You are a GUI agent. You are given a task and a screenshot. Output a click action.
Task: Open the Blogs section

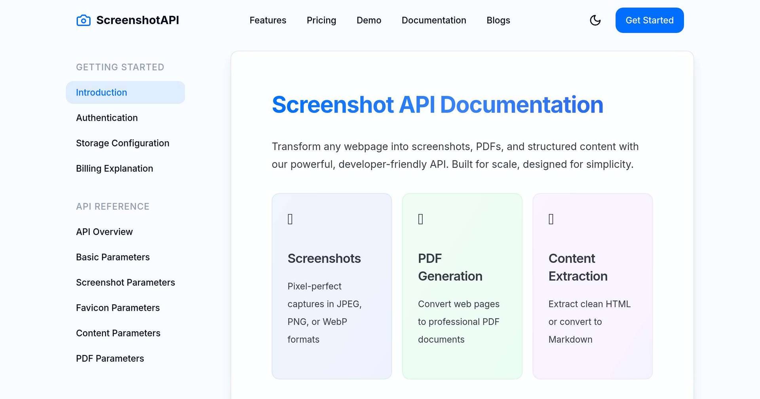click(498, 20)
